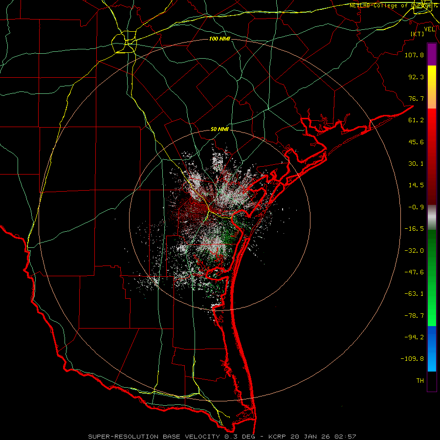Click the -94.2 legend value
Viewport: 440px width, 440px height.
(414, 337)
